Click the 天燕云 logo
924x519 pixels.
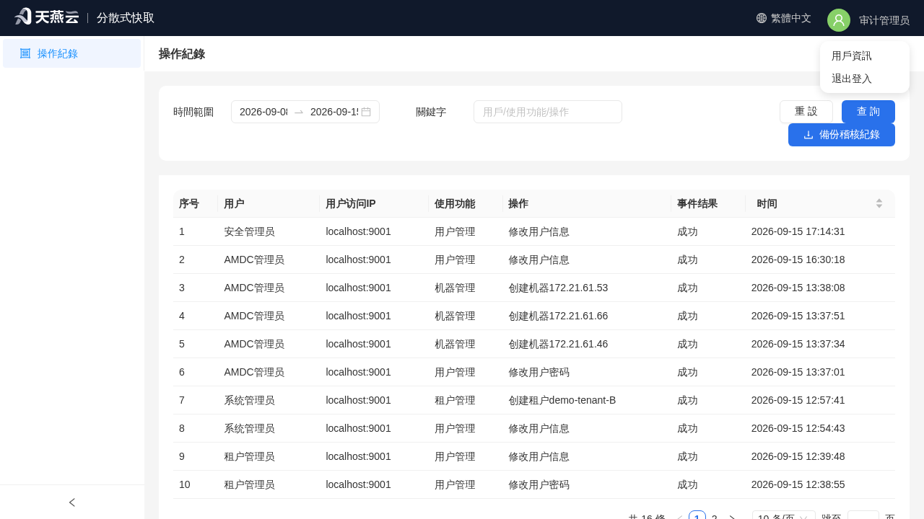point(46,17)
